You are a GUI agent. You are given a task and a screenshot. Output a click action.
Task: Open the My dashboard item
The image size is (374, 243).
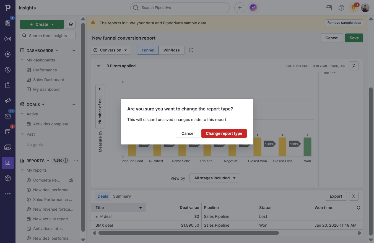tap(46, 89)
